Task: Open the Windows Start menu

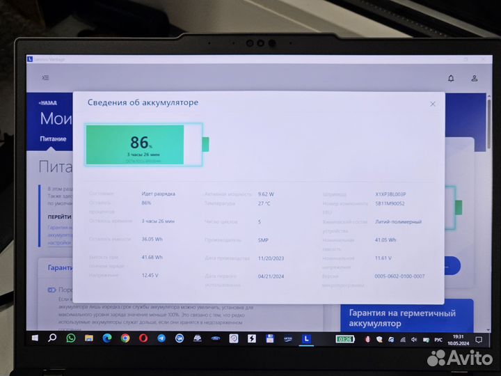Action: coord(35,338)
